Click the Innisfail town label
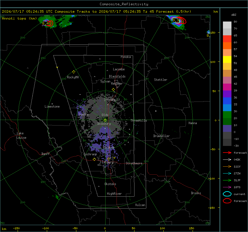Screen dimensions: 248x232 pyautogui.click(x=111, y=100)
